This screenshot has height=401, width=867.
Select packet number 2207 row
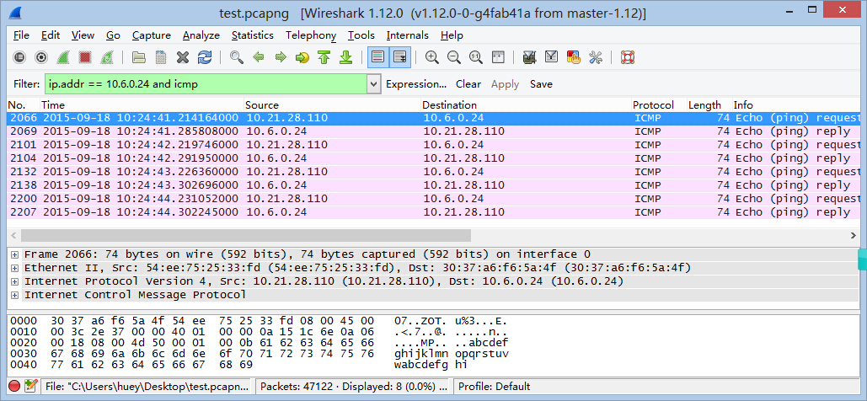(x=433, y=212)
